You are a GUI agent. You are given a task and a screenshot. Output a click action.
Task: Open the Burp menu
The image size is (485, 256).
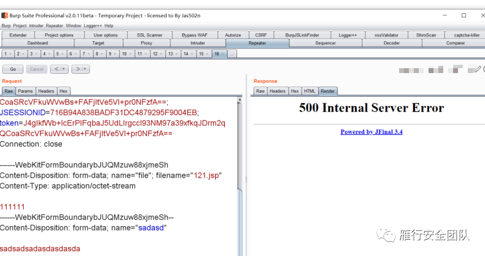point(6,26)
